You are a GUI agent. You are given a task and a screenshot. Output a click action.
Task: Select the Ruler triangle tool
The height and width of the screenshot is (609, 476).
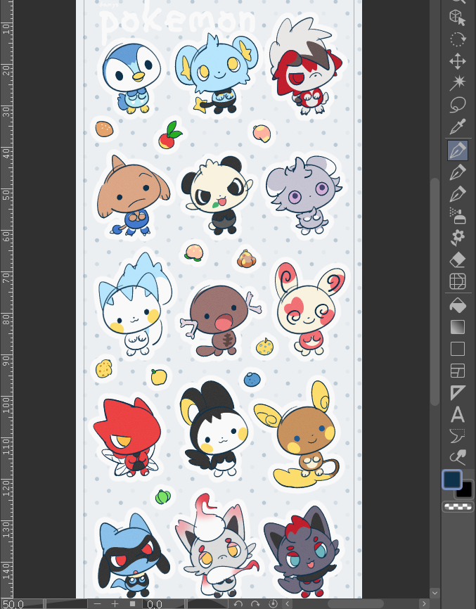458,392
